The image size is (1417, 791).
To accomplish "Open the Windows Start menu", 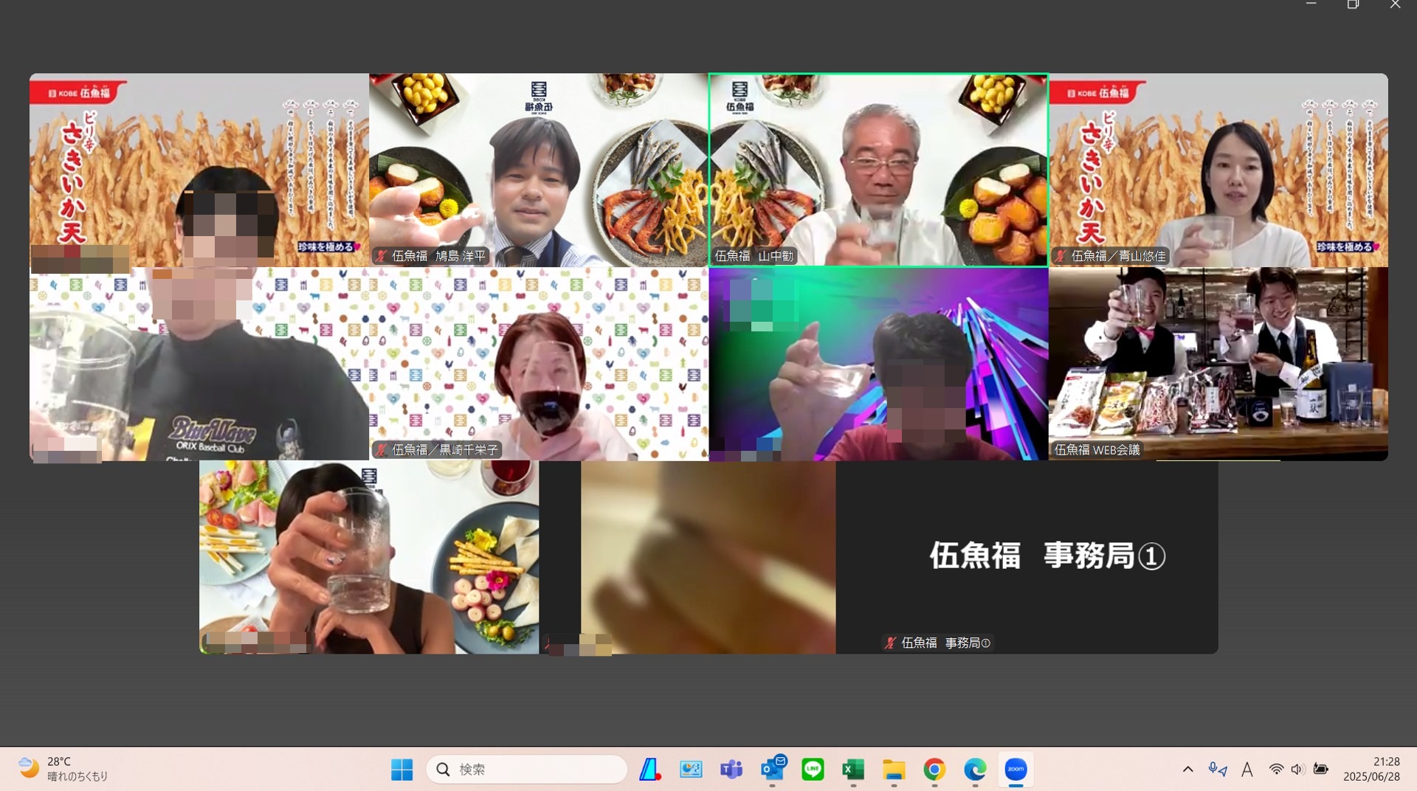I will point(401,770).
